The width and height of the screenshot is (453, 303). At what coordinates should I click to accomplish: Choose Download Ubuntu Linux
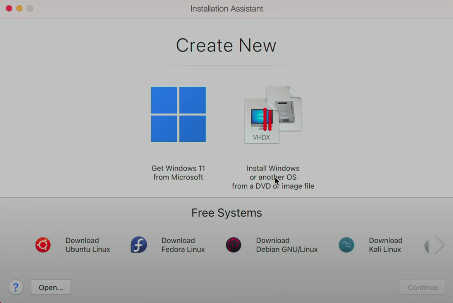click(x=88, y=245)
